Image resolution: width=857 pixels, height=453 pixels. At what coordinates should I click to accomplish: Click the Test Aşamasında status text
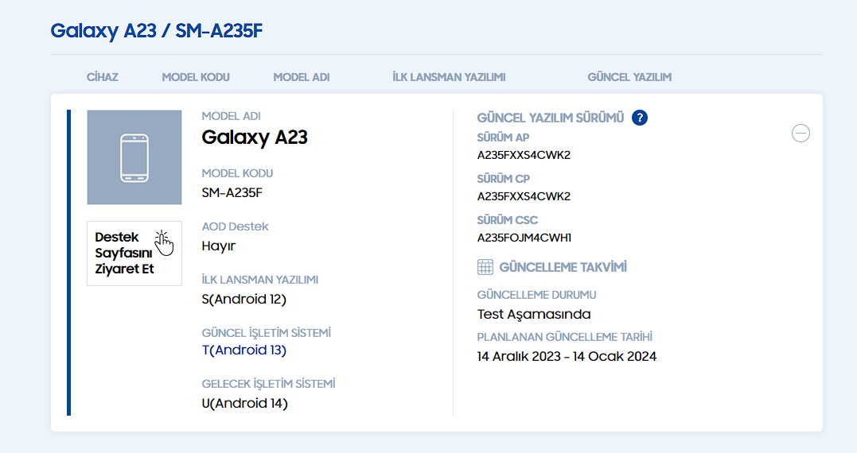(x=534, y=315)
